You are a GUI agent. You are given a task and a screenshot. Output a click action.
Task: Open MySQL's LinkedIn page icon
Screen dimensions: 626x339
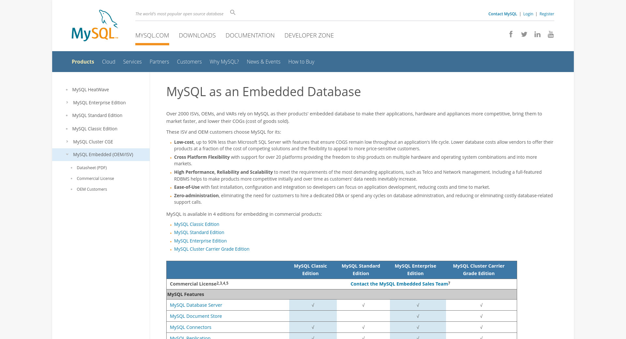click(537, 34)
